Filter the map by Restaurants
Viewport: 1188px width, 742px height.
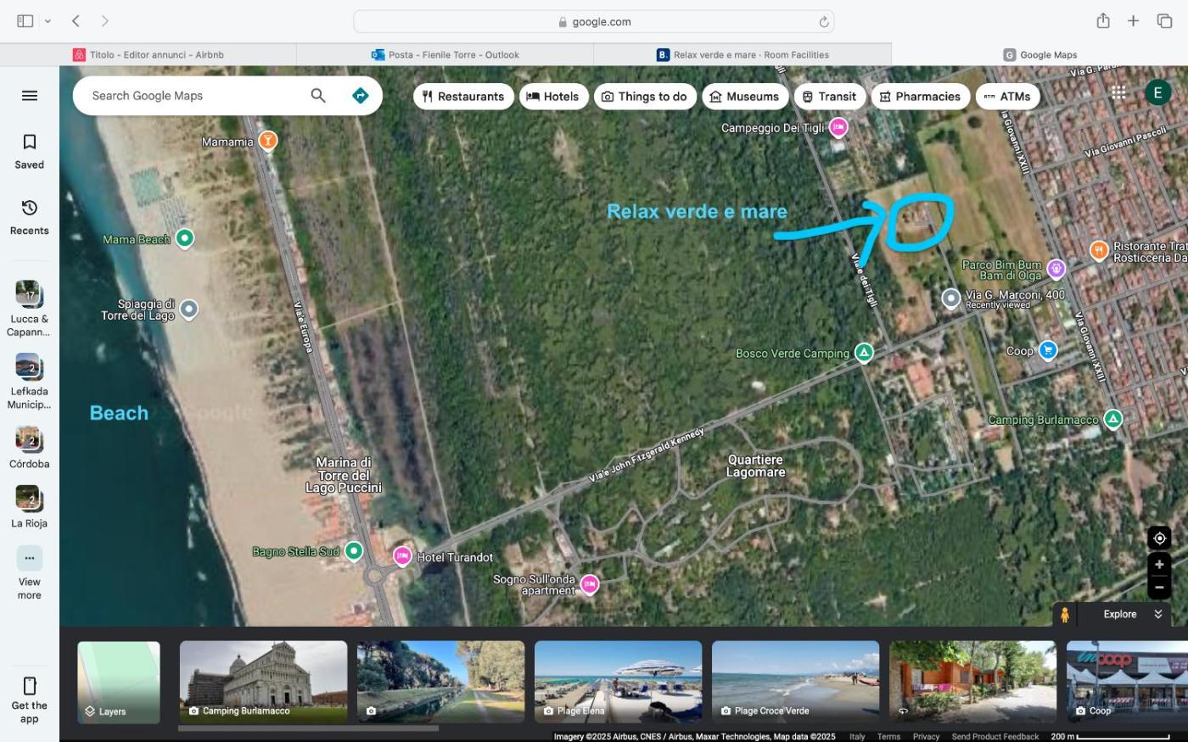(463, 97)
